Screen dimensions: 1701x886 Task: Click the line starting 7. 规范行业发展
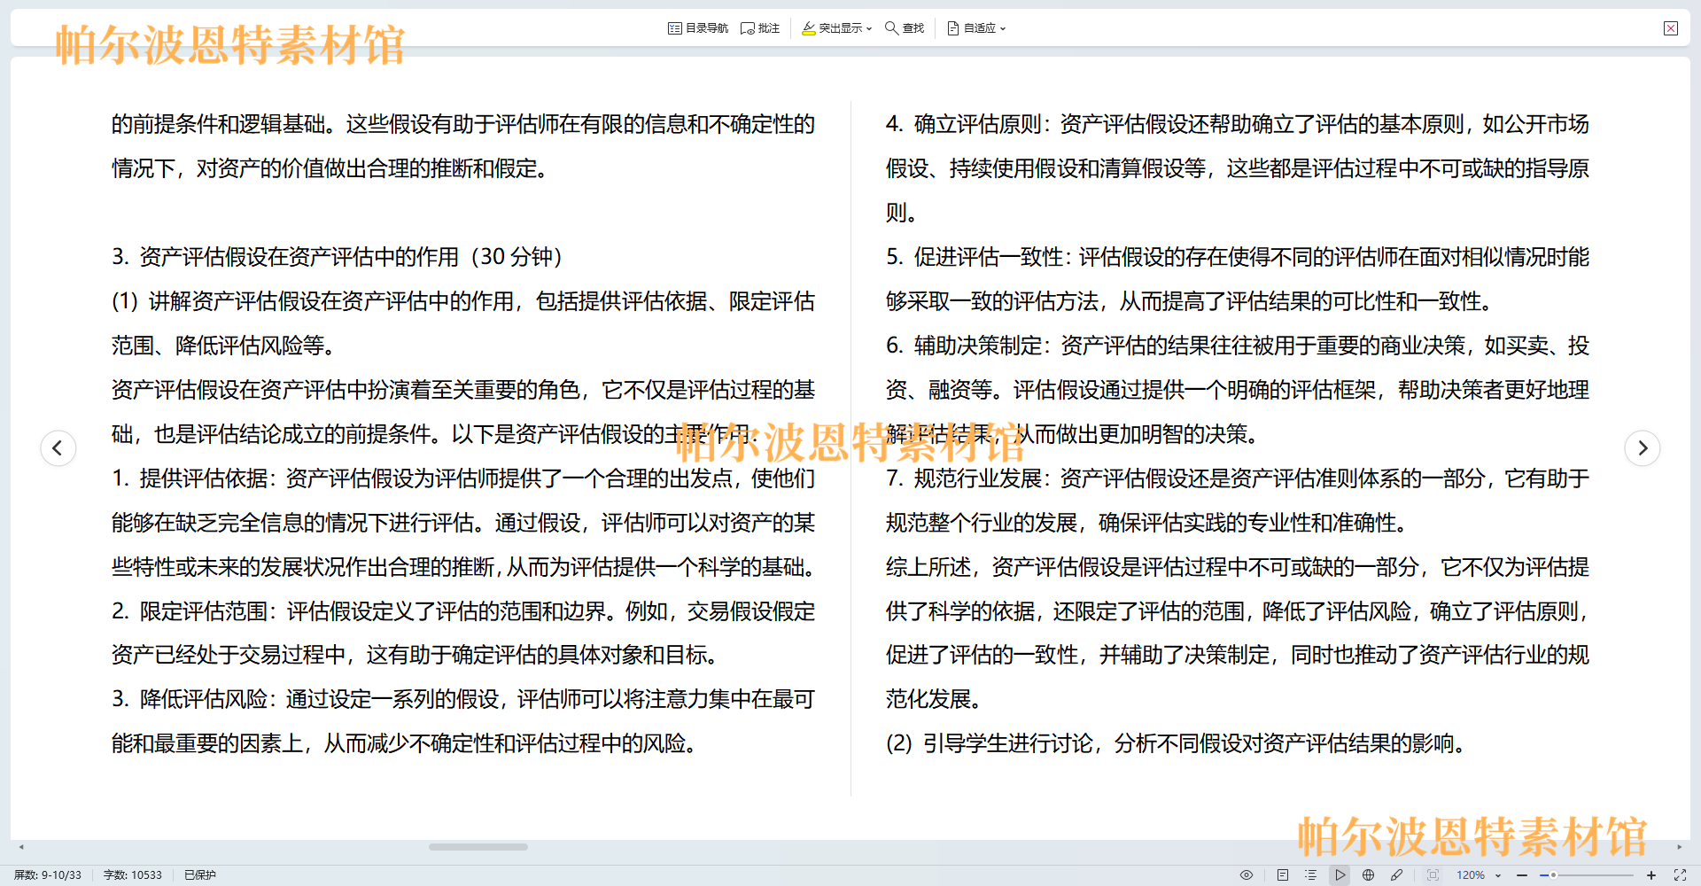[1238, 478]
